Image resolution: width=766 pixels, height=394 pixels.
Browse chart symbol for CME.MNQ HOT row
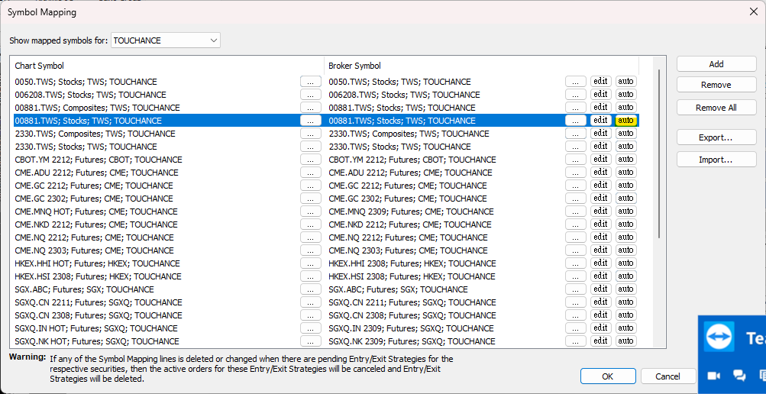click(311, 212)
